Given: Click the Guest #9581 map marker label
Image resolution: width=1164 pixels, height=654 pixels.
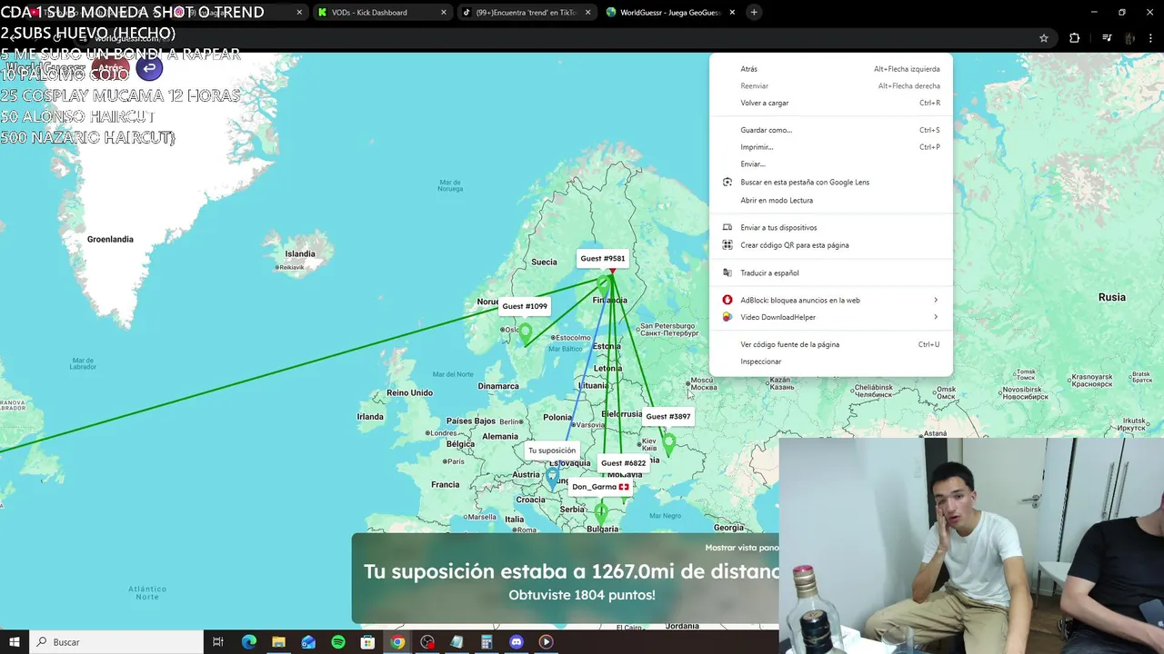Looking at the screenshot, I should [603, 259].
